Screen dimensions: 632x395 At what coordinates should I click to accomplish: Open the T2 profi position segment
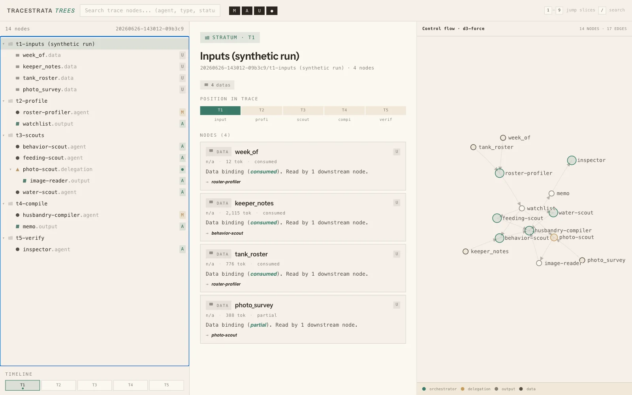[261, 110]
